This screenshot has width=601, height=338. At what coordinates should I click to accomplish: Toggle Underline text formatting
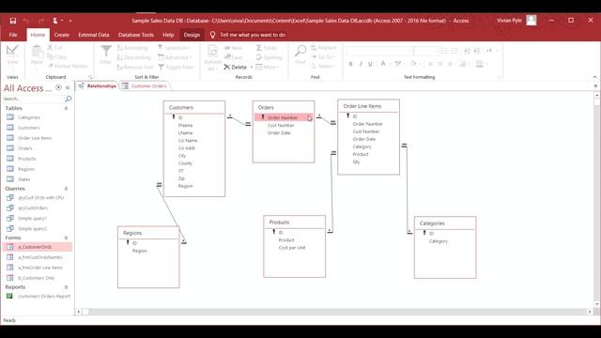click(x=370, y=64)
